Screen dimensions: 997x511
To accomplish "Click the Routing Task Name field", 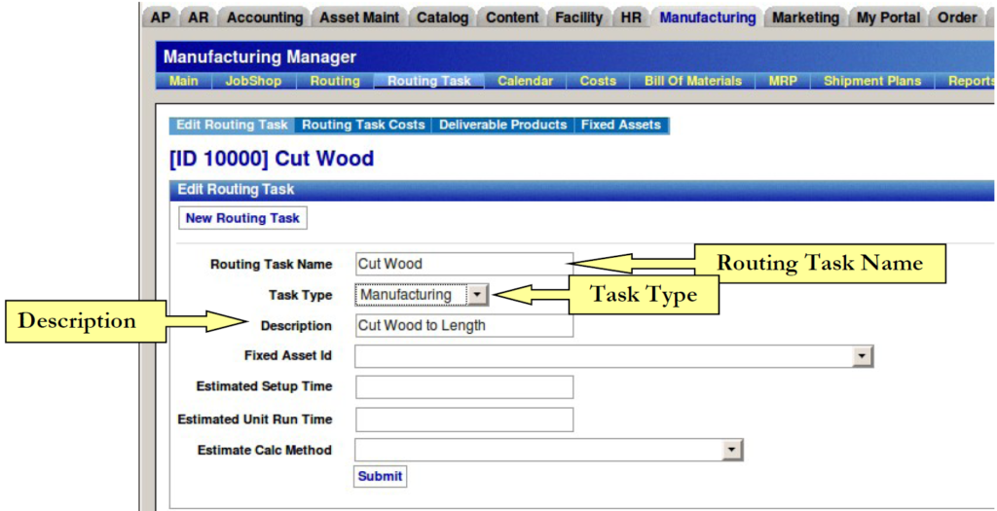I will (463, 264).
